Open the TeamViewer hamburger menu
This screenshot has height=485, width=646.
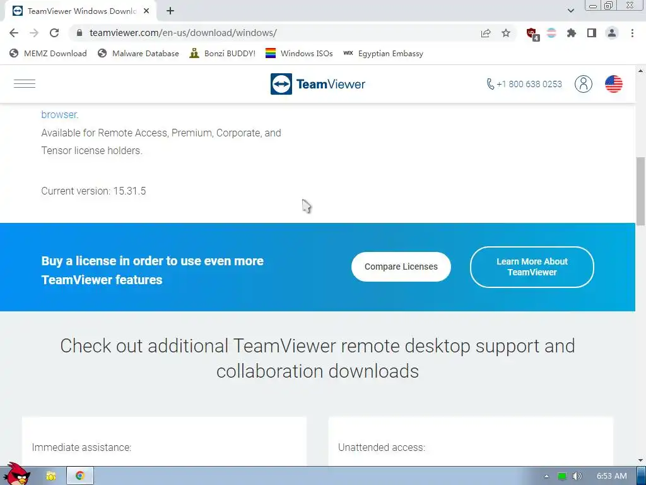25,84
